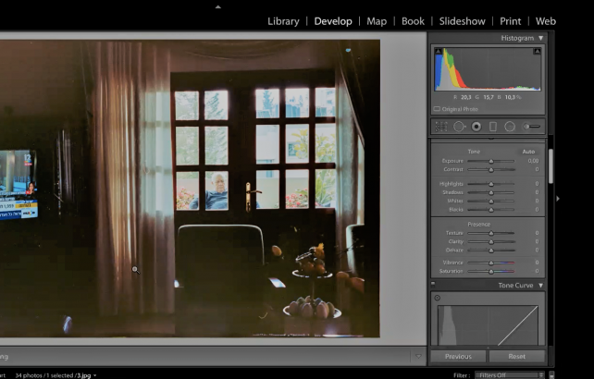594x379 pixels.
Task: Collapse the Histogram panel
Action: click(x=541, y=38)
